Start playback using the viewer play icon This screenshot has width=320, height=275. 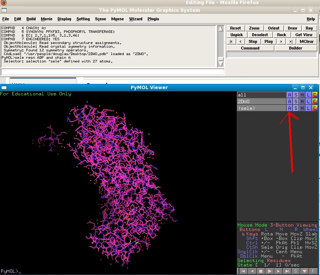click(x=269, y=271)
